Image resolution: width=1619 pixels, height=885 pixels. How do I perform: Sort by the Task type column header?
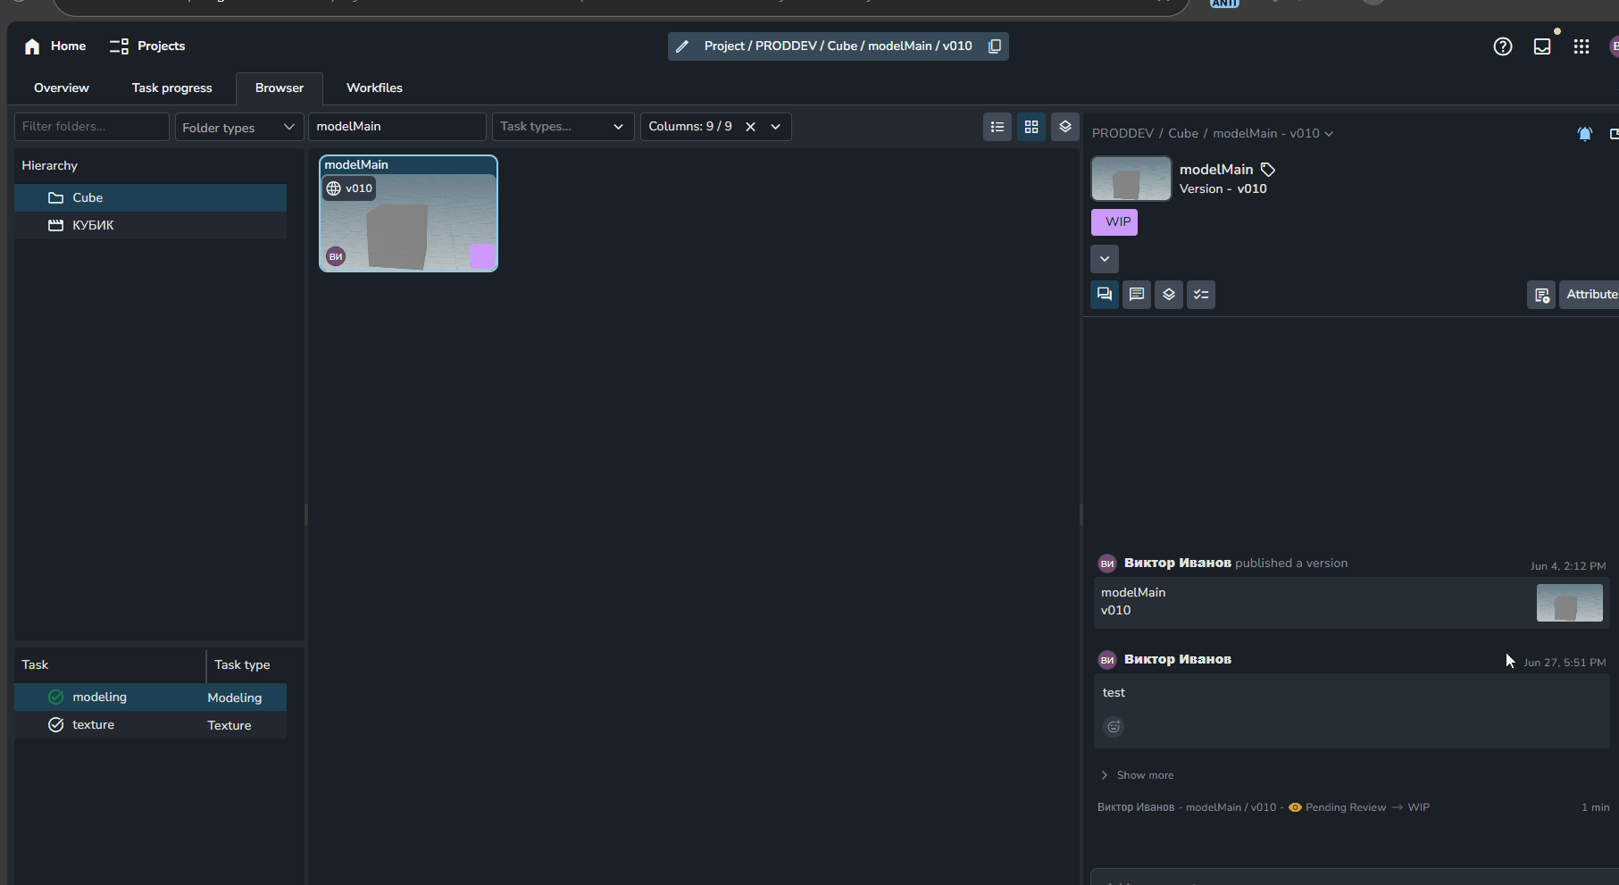click(247, 664)
